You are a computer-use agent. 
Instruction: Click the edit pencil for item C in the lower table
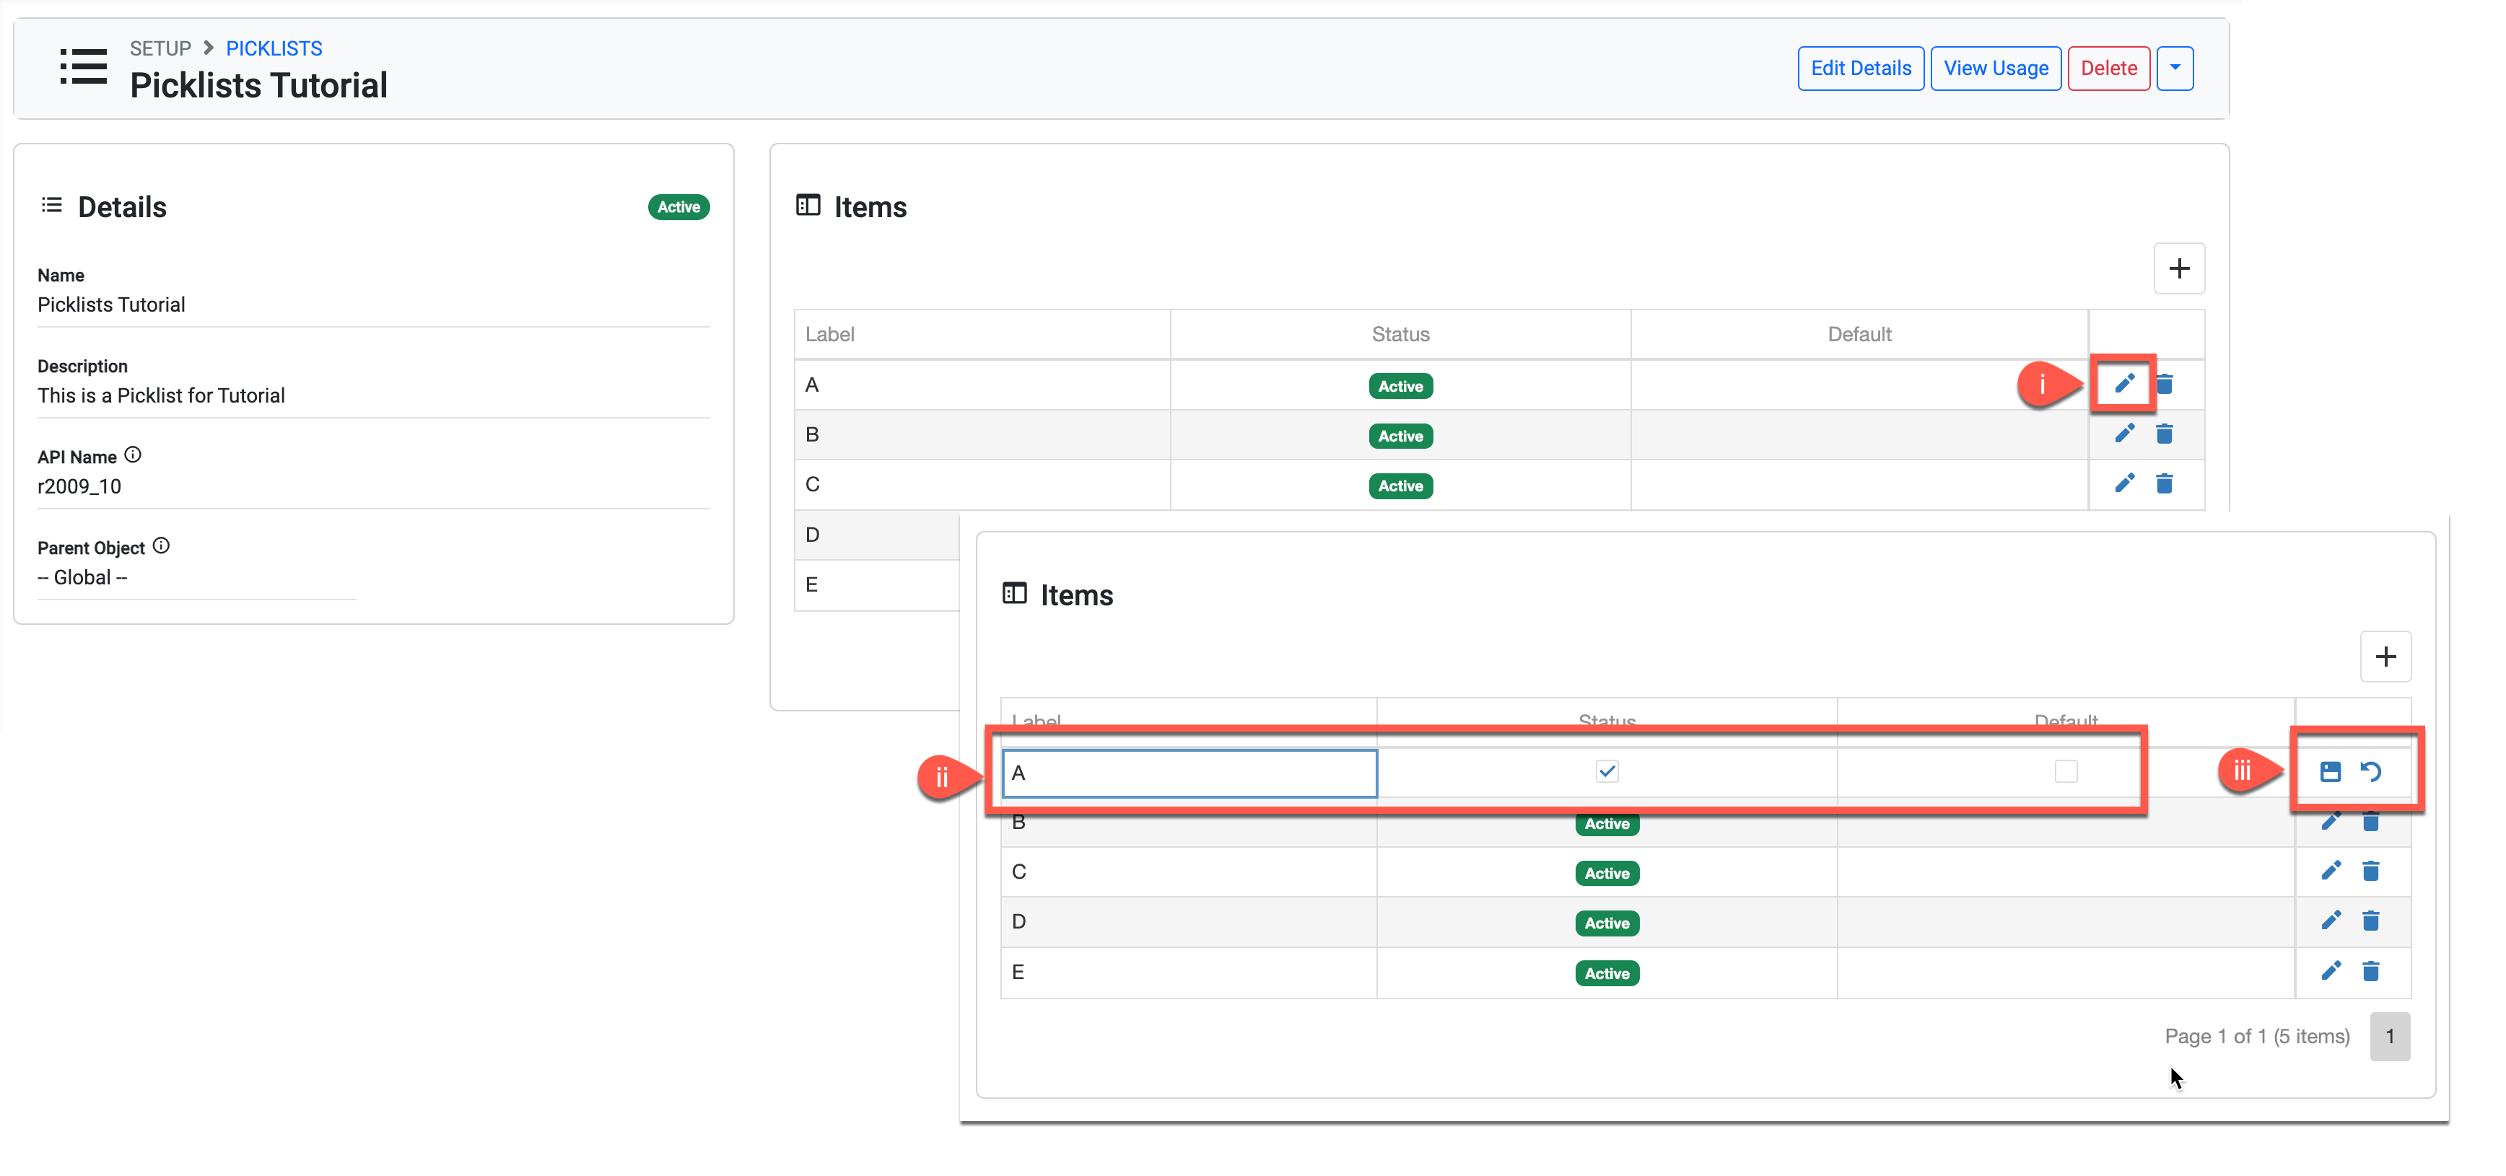2330,871
